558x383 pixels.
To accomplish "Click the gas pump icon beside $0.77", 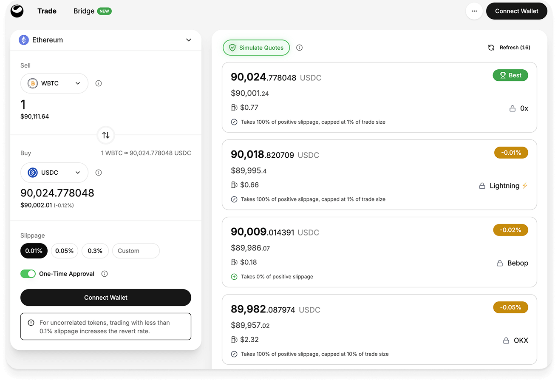I will [234, 108].
